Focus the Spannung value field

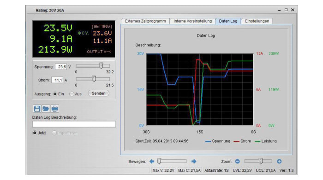click(x=61, y=67)
